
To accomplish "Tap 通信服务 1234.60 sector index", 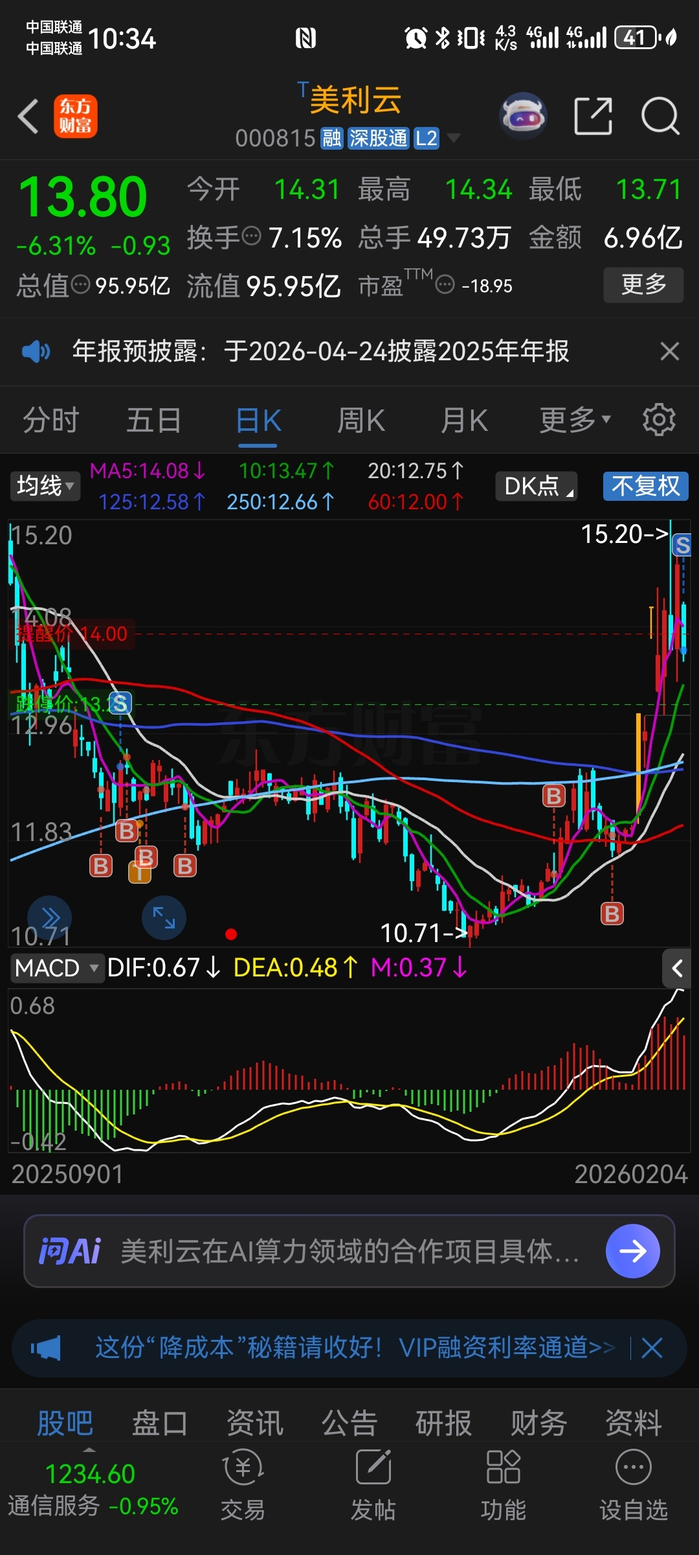I will tap(93, 1490).
